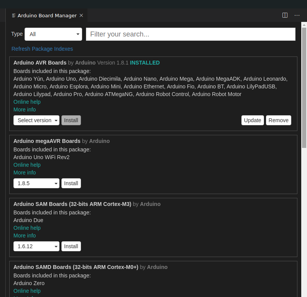Screen dimensions: 307x297
Task: Click the vertical scrollbar thumb
Action: click(304, 88)
